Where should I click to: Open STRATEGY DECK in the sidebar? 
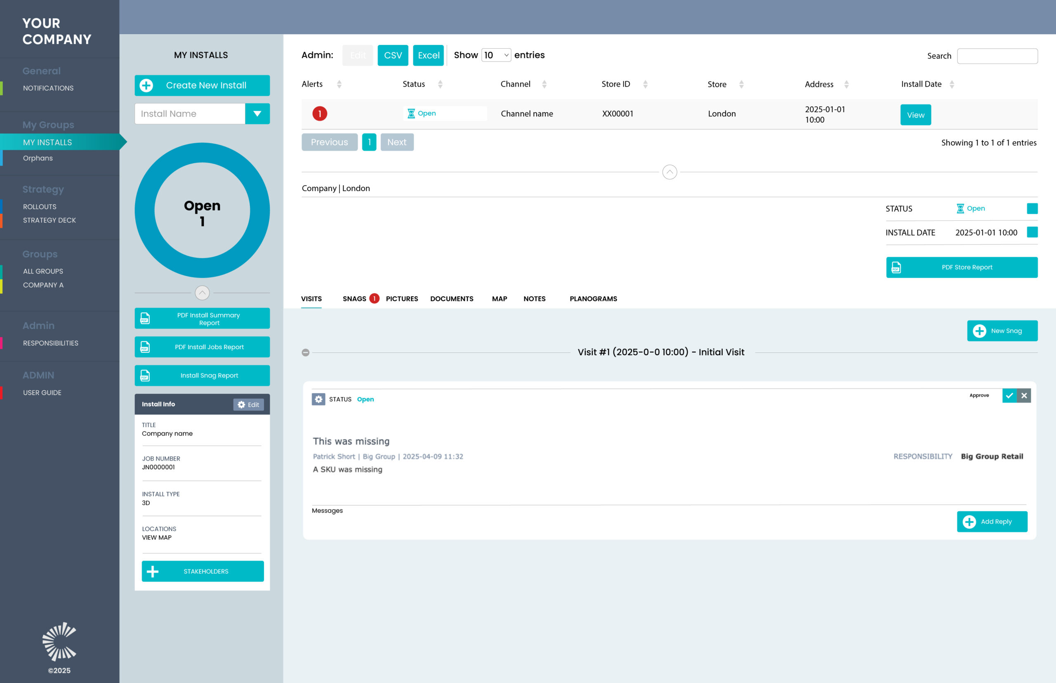pos(49,220)
